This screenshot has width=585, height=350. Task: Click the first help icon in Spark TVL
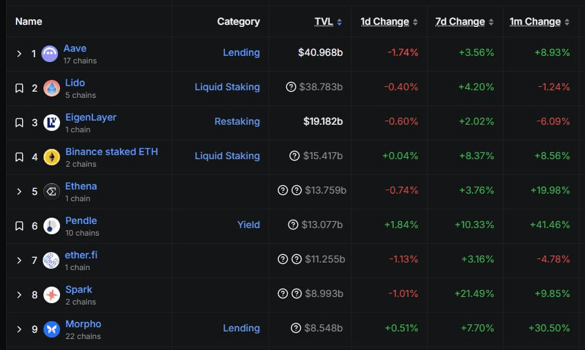[283, 294]
